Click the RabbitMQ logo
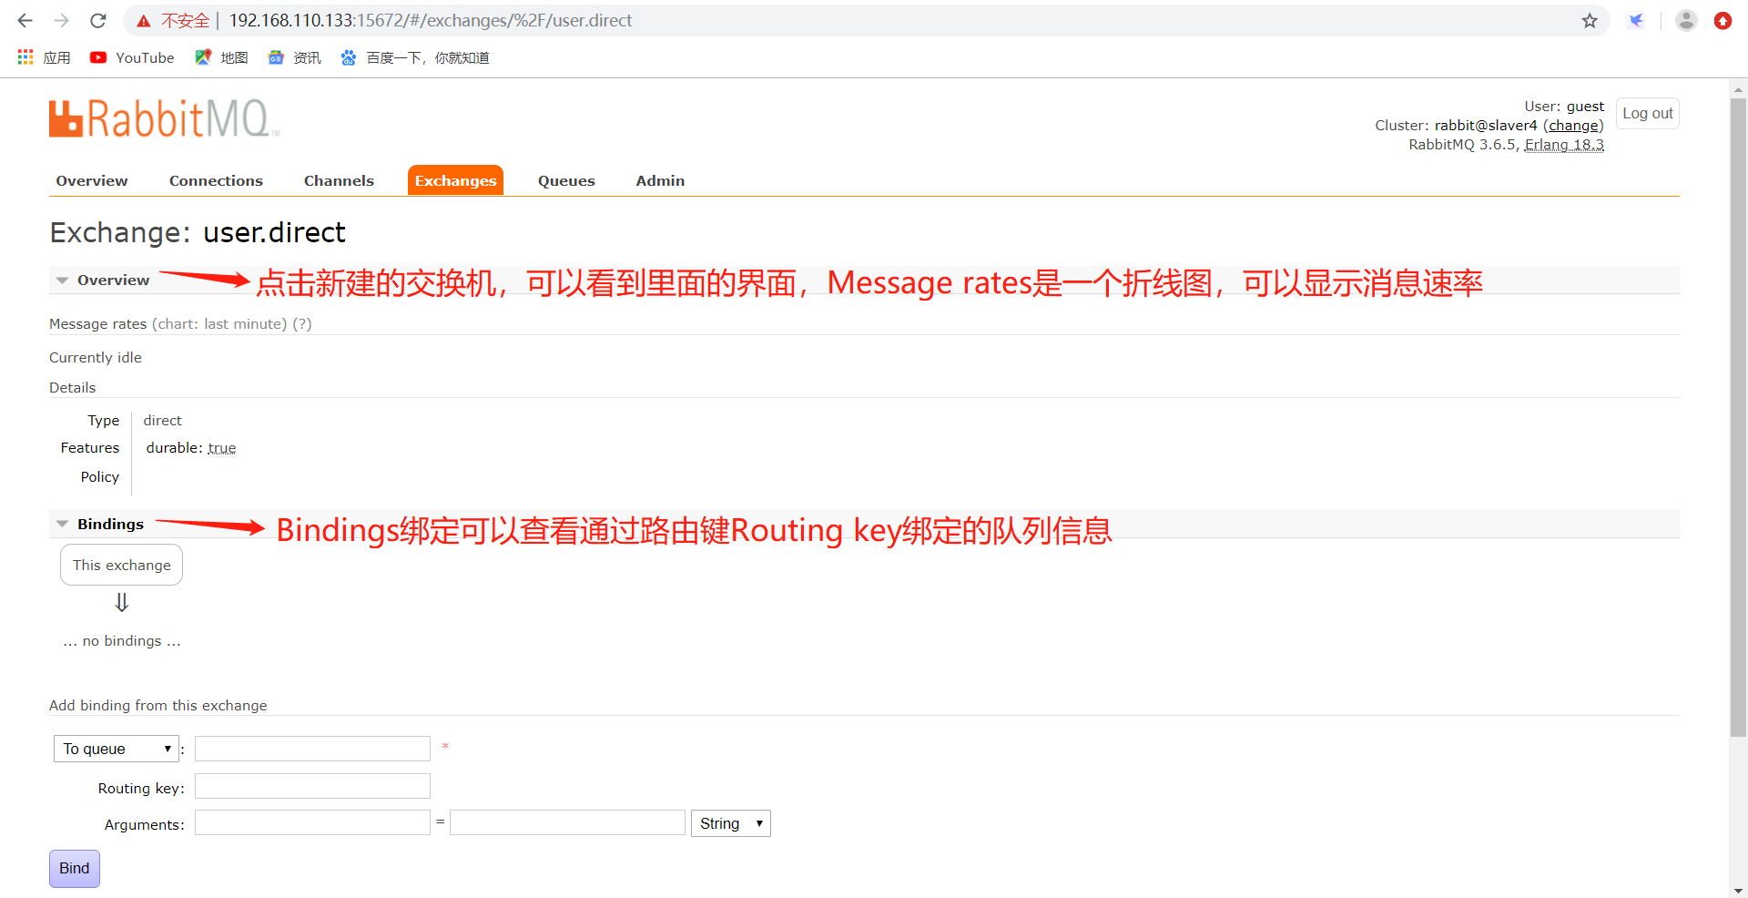The width and height of the screenshot is (1748, 898). pos(164,117)
